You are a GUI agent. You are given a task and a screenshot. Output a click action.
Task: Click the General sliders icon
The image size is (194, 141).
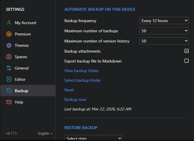tap(9, 68)
